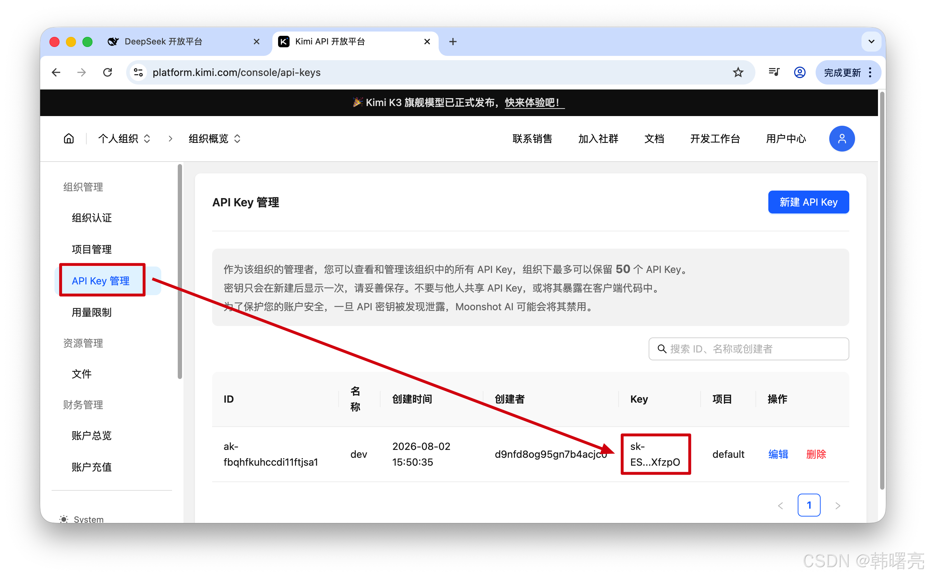Open the Chrome three-dot menu
Viewport: 926px width, 576px height.
(870, 72)
